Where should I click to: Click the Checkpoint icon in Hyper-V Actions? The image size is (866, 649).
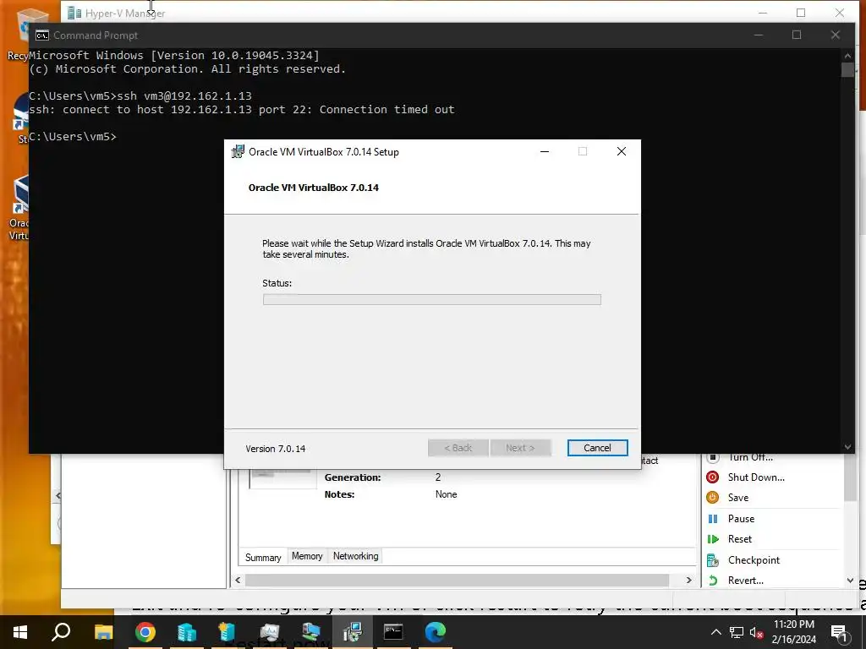click(712, 560)
